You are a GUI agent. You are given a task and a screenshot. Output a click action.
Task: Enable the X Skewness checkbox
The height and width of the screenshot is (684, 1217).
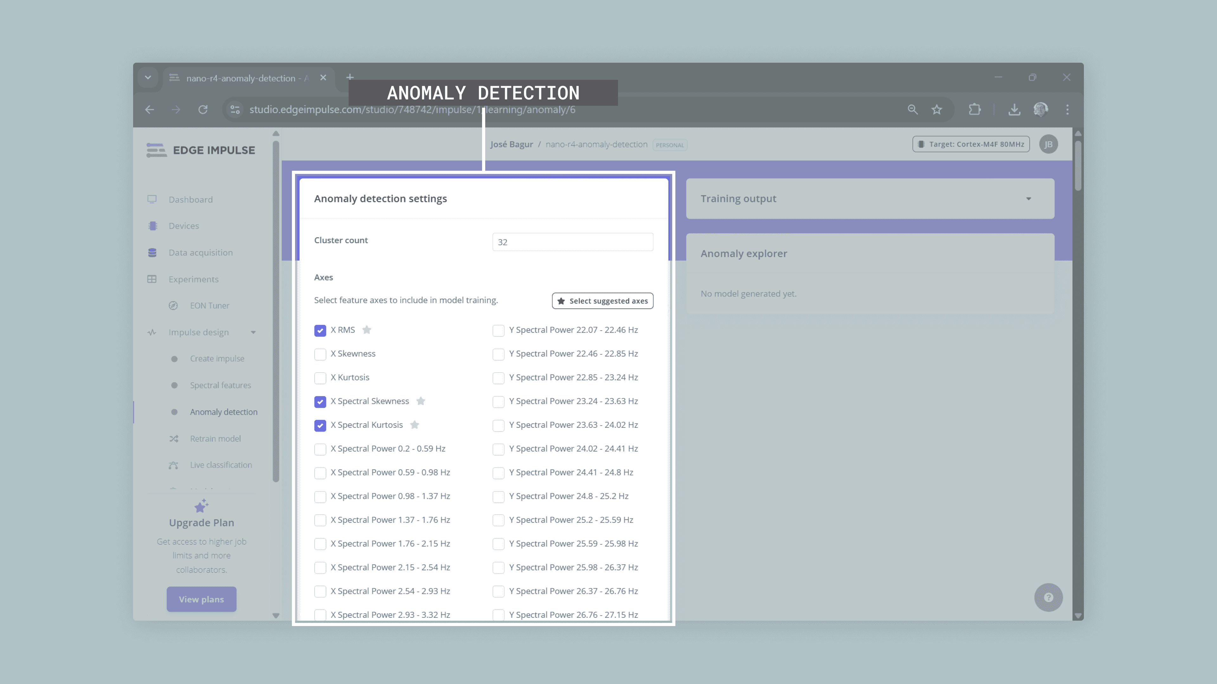point(320,354)
